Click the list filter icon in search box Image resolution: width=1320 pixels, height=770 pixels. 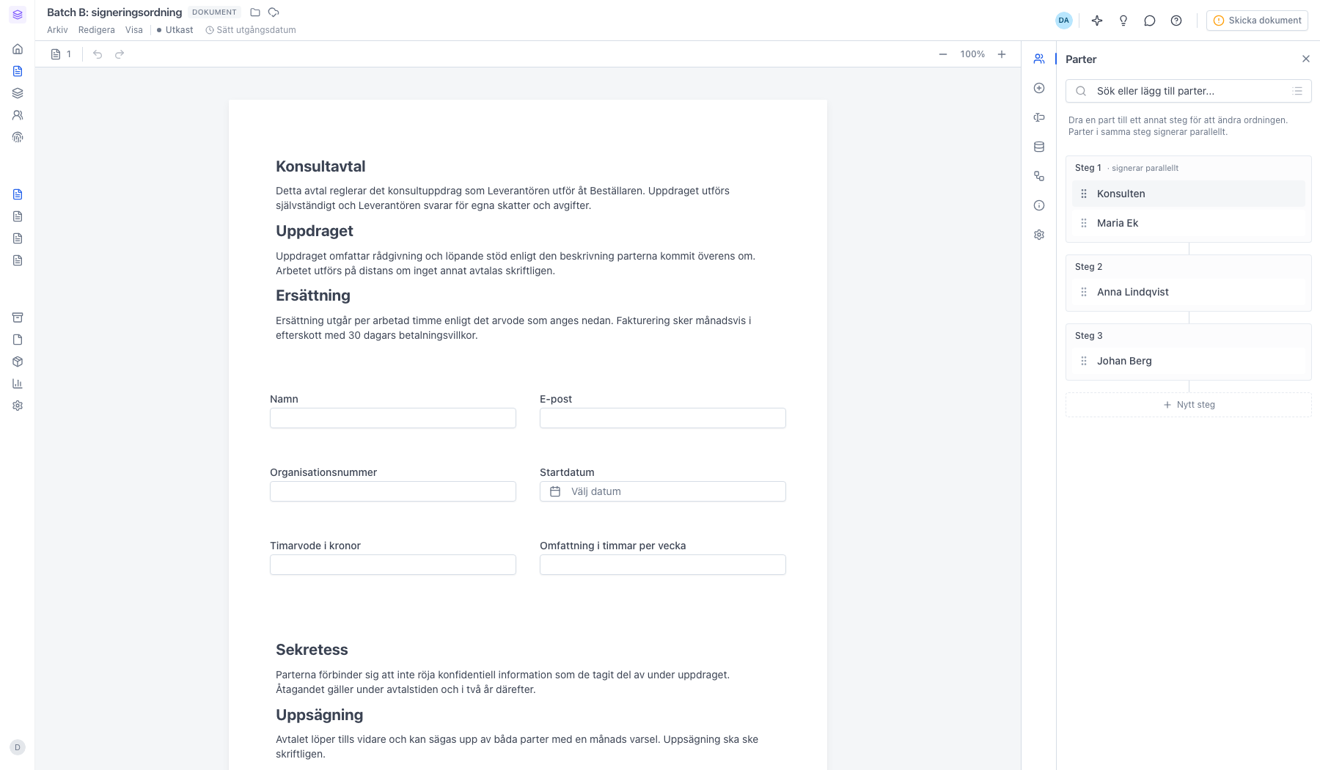pos(1297,91)
